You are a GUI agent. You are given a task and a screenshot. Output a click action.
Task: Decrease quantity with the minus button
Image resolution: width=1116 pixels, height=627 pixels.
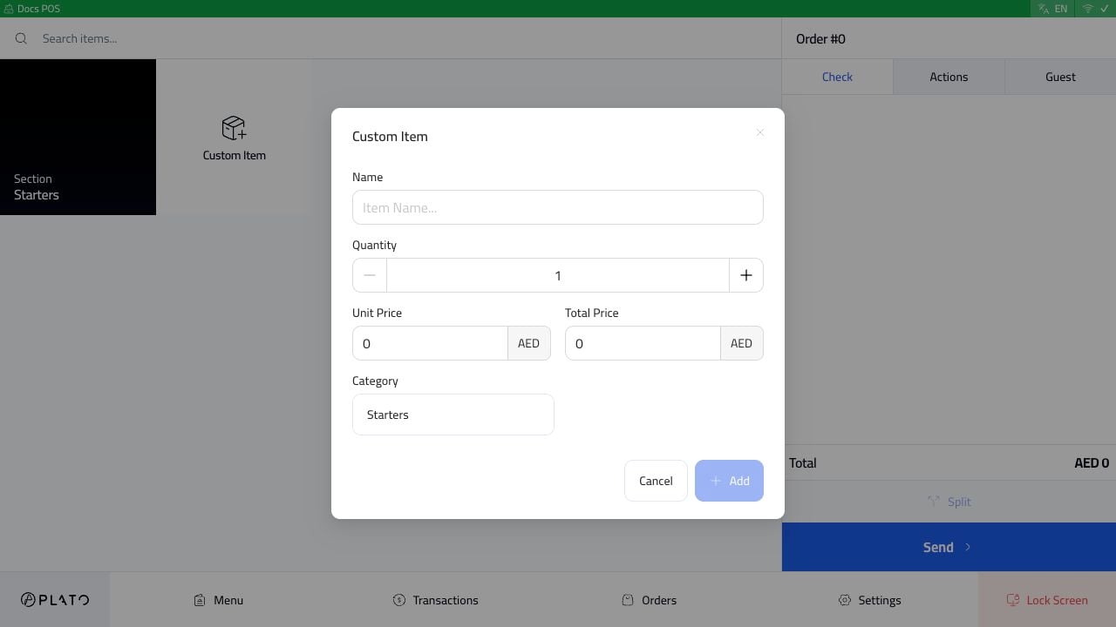coord(370,275)
